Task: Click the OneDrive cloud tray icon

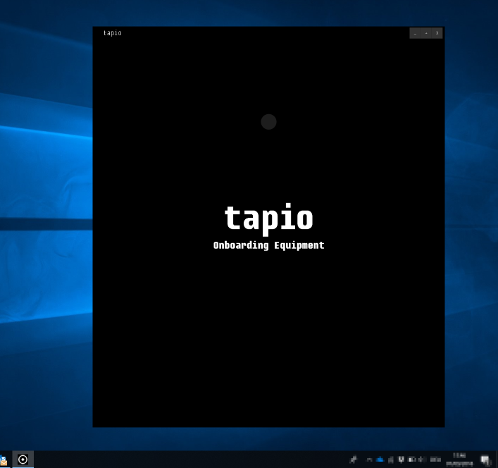Action: coord(380,460)
